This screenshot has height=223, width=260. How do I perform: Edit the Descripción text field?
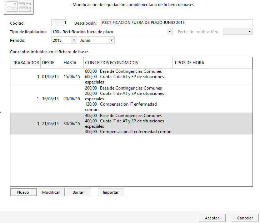[x=177, y=23]
